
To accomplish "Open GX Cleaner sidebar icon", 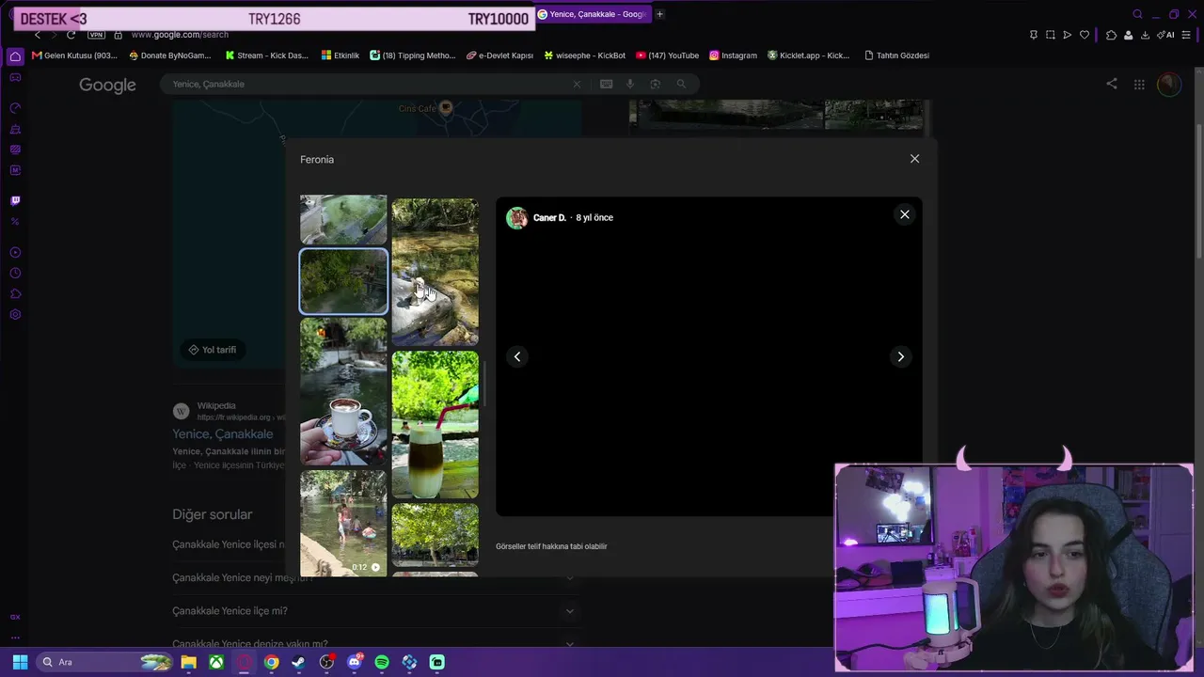I will (15, 129).
